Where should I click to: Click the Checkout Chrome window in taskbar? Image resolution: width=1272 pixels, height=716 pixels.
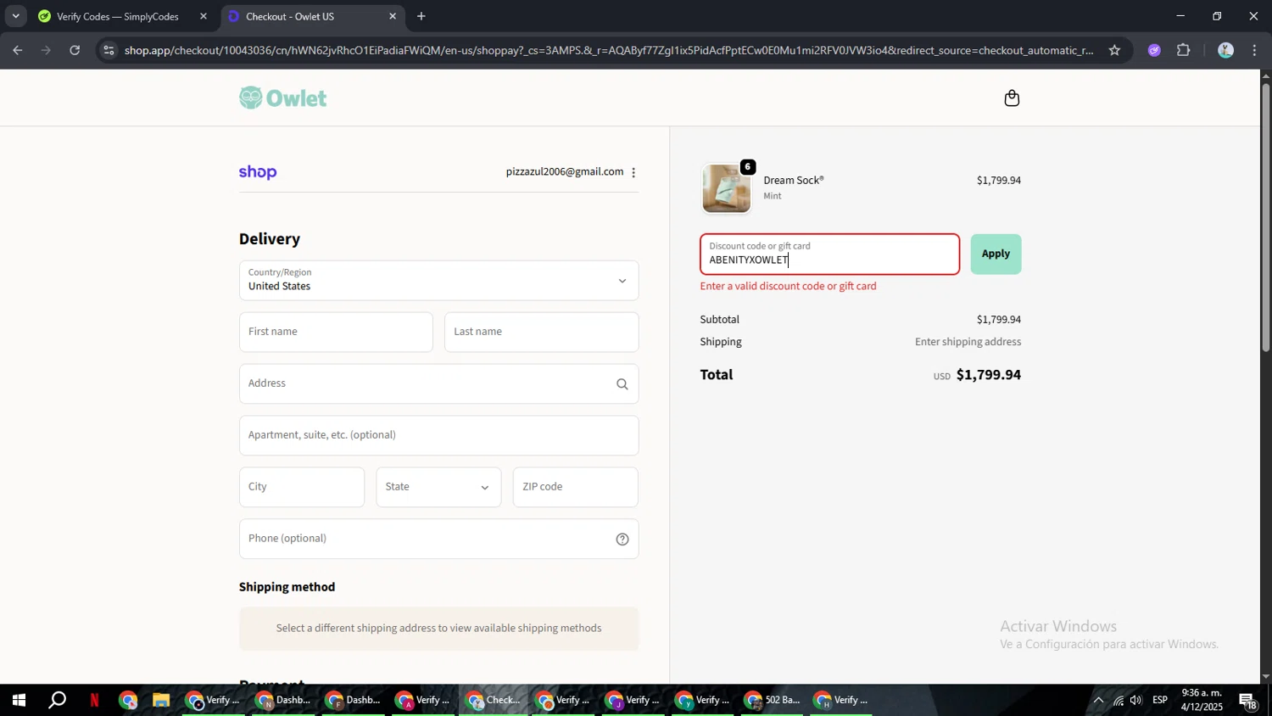click(x=493, y=701)
